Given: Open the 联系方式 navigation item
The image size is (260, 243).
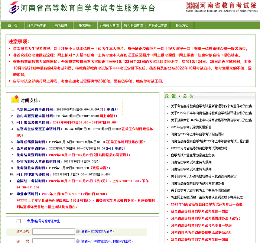Looking at the screenshot, I should [182, 26].
